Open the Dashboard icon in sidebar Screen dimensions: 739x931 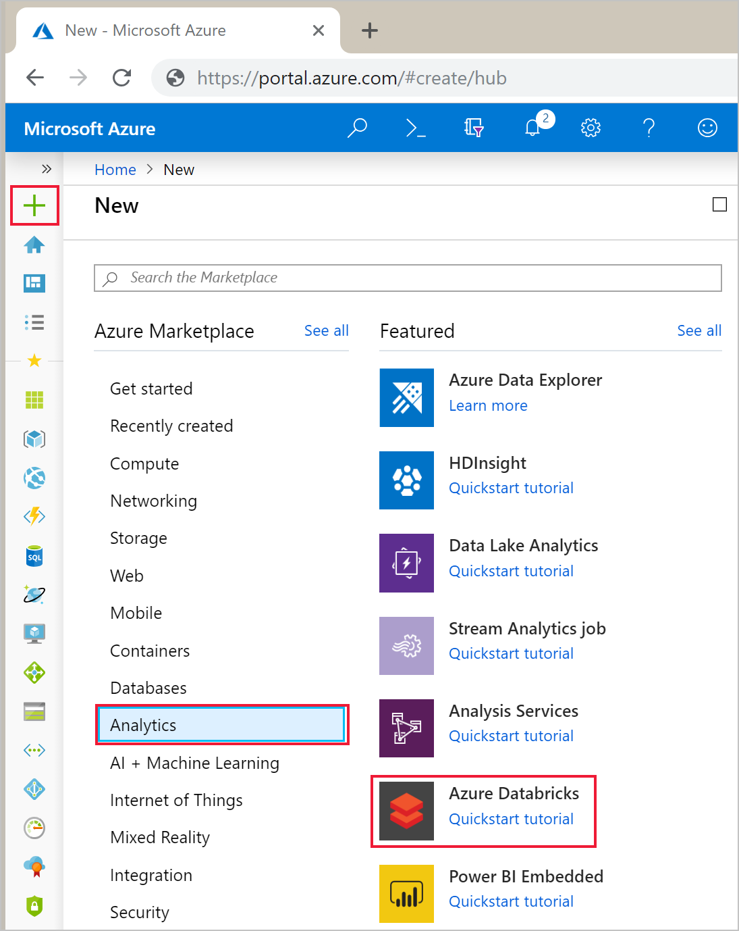pos(34,283)
